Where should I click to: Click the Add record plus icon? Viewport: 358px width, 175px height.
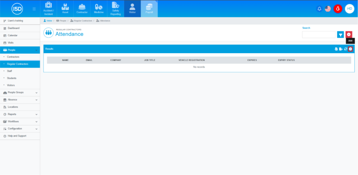(x=350, y=49)
